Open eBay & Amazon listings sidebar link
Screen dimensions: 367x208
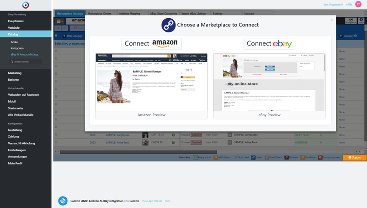(25, 54)
